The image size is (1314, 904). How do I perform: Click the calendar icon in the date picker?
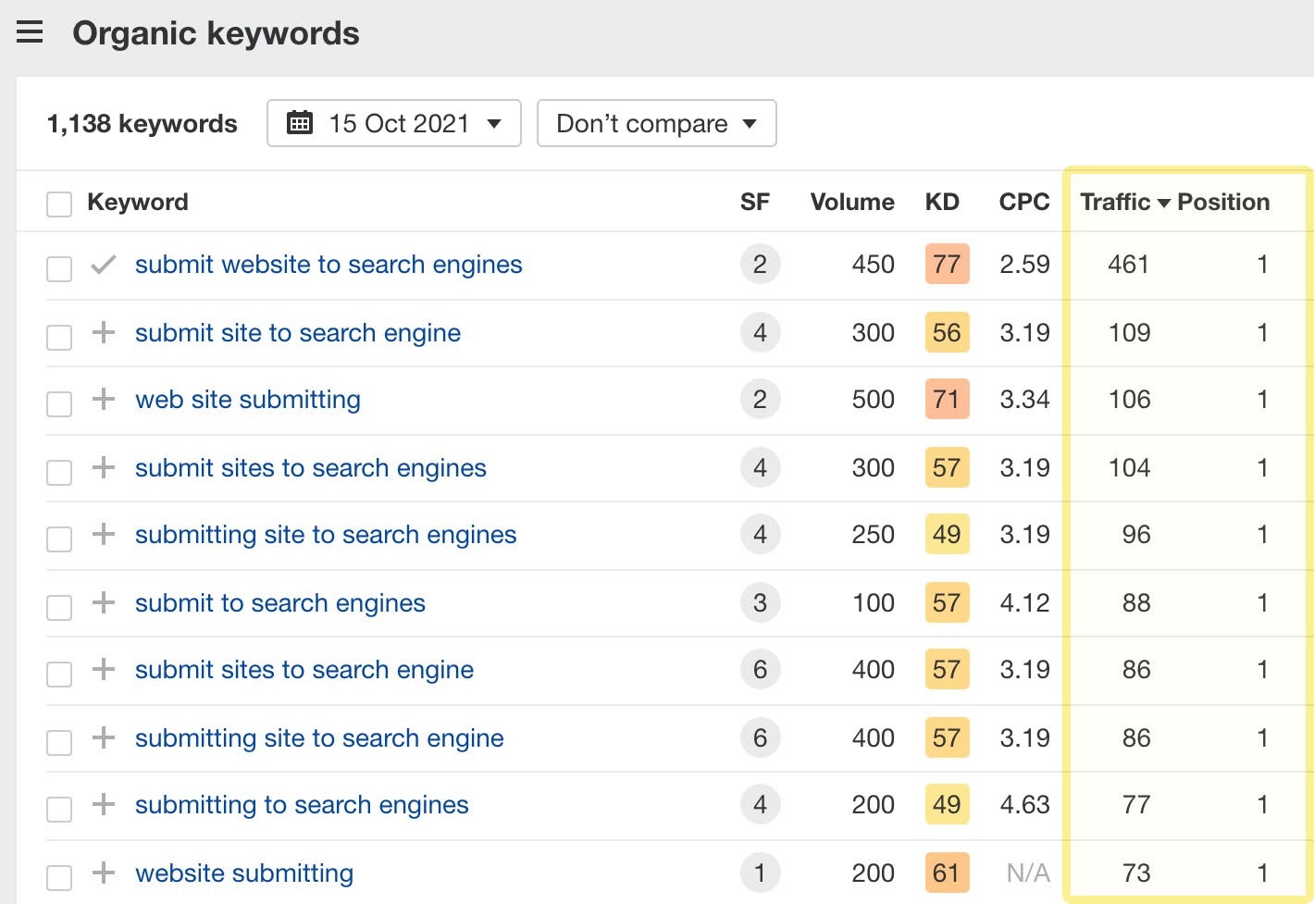(x=300, y=122)
